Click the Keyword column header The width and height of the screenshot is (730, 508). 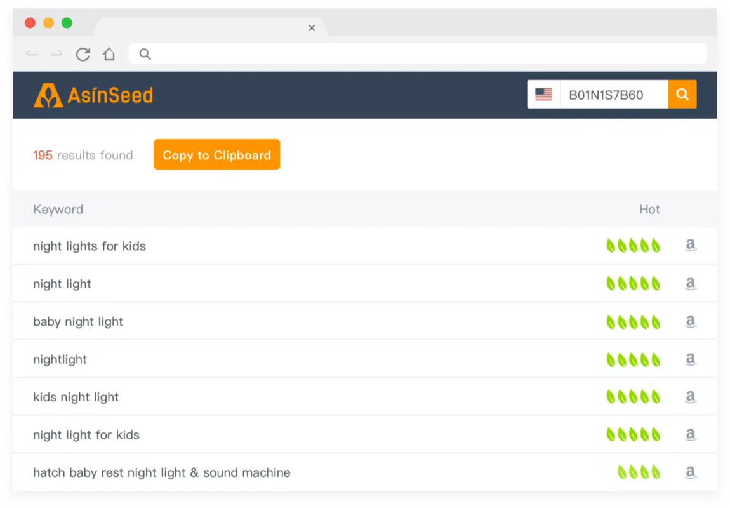pos(58,209)
